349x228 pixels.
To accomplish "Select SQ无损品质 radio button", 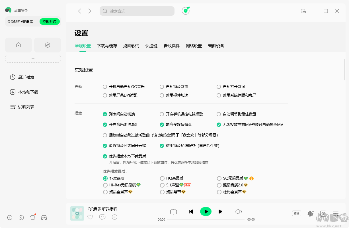I will 219,178.
